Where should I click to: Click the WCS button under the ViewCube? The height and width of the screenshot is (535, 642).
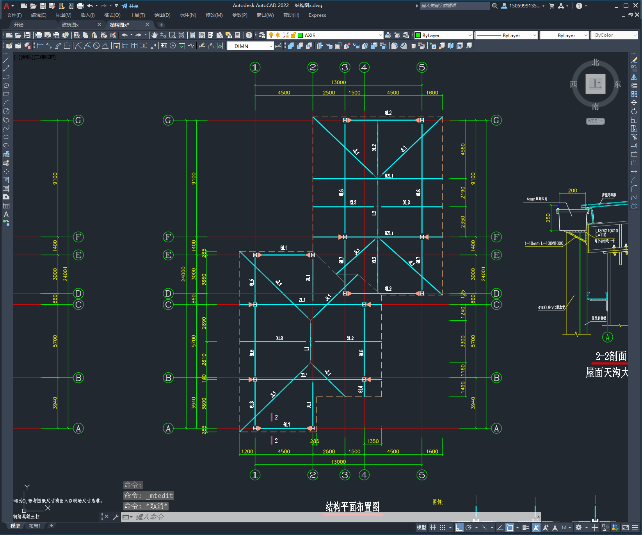[595, 121]
